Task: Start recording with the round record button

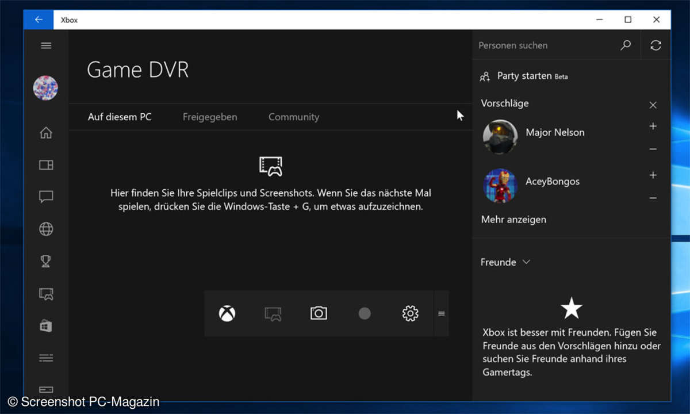Action: [365, 313]
